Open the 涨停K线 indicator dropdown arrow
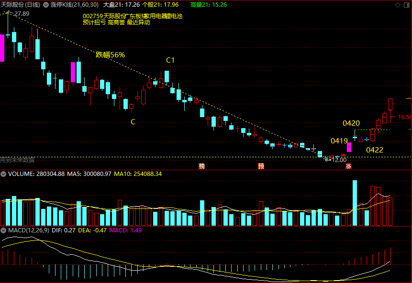Image resolution: width=412 pixels, height=283 pixels. click(45, 5)
